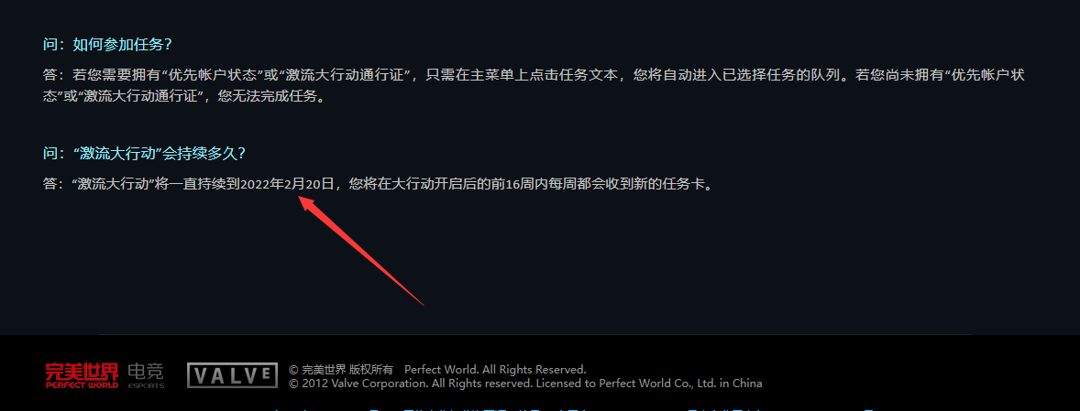Open the VALVE logo in footer
The image size is (1080, 411).
pyautogui.click(x=232, y=375)
